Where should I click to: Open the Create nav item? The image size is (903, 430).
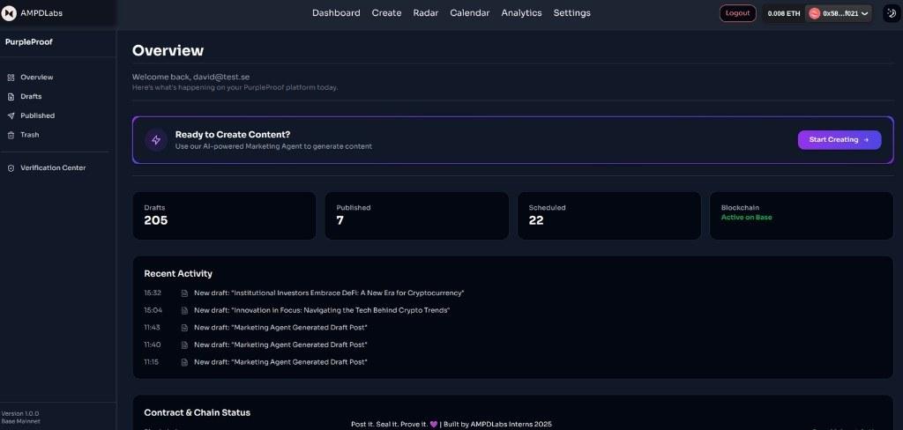pos(386,12)
